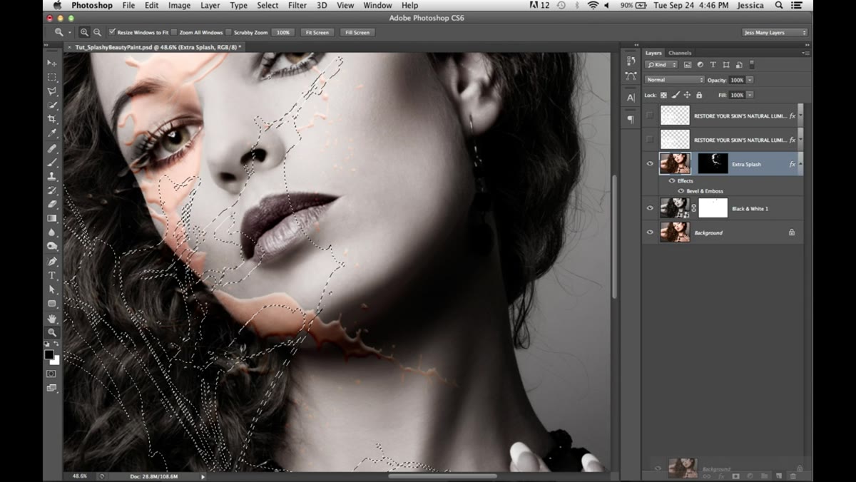The height and width of the screenshot is (482, 856).
Task: Select the Hand tool
Action: (52, 318)
